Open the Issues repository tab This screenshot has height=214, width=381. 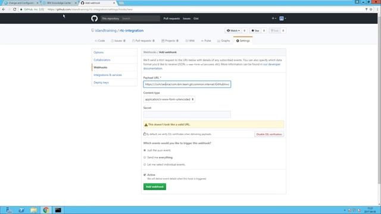pyautogui.click(x=118, y=41)
